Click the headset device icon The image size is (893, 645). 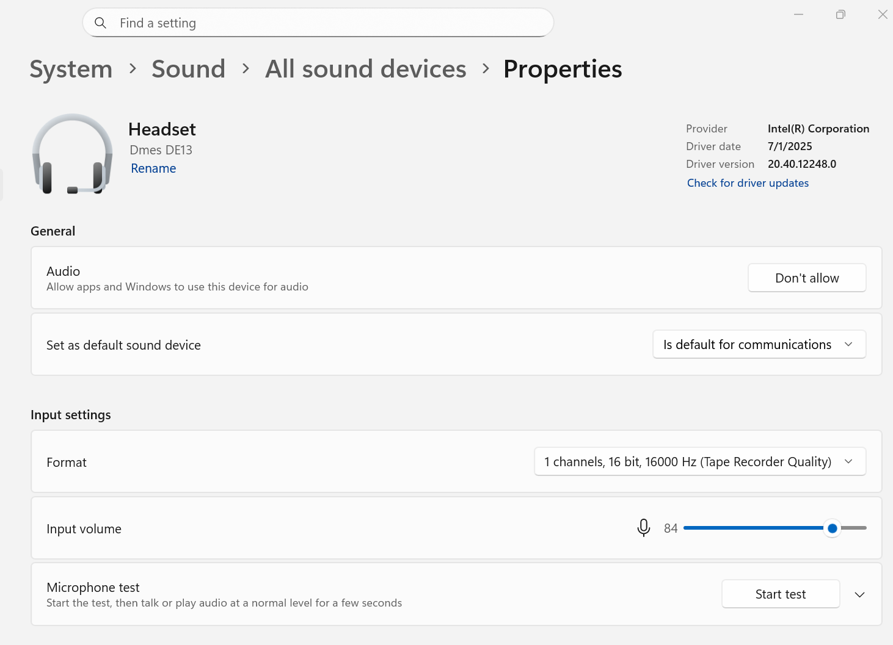pos(72,154)
